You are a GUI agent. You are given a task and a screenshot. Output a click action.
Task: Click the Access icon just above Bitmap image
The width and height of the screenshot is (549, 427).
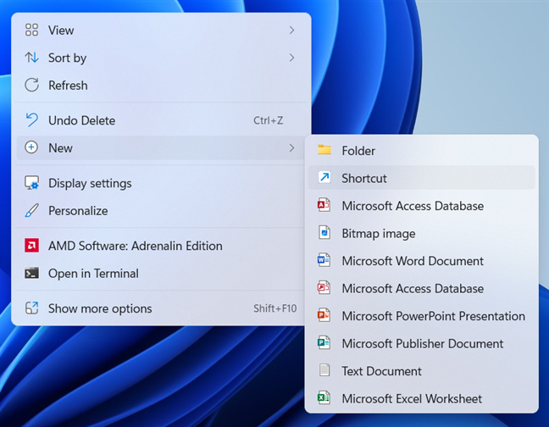tap(324, 205)
